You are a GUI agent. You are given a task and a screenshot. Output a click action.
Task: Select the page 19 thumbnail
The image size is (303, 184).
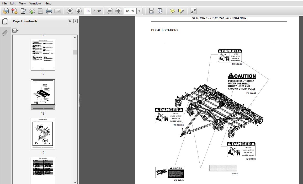[43, 133]
